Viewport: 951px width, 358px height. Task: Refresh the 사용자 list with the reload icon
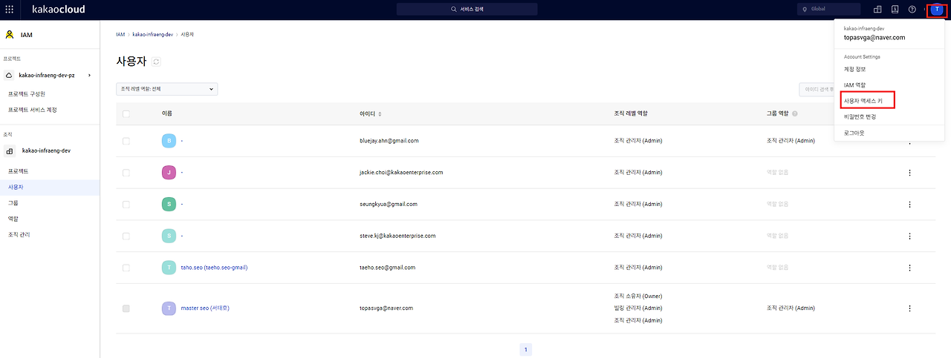(x=156, y=62)
